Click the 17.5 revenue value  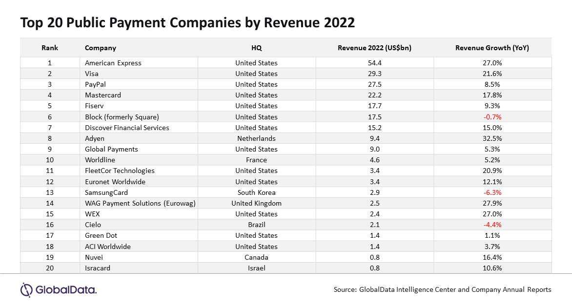point(375,117)
